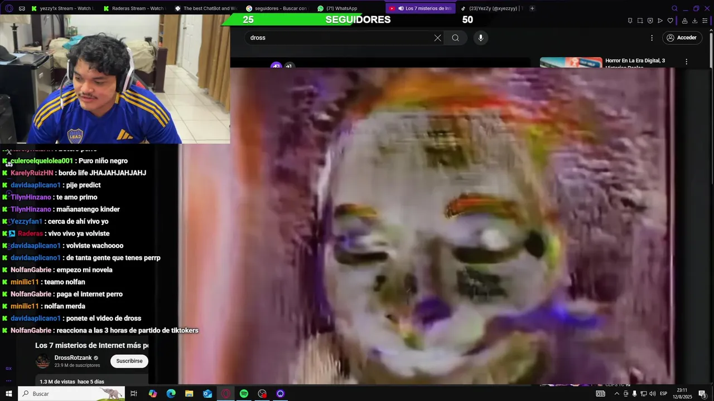Image resolution: width=714 pixels, height=401 pixels.
Task: Click the Suscribirse button
Action: 129,361
